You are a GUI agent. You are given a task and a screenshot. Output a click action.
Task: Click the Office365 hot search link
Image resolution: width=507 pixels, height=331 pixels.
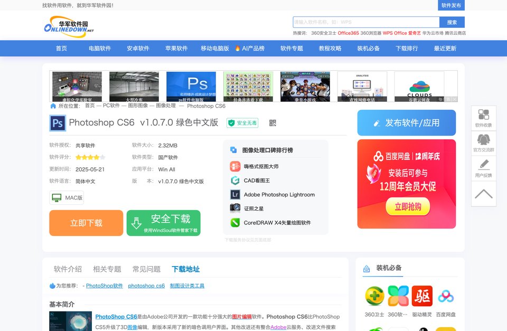[348, 33]
